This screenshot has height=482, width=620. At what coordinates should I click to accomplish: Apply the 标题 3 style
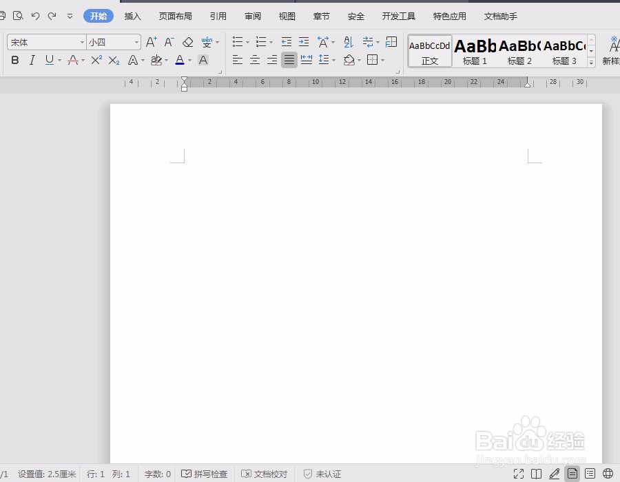(564, 51)
